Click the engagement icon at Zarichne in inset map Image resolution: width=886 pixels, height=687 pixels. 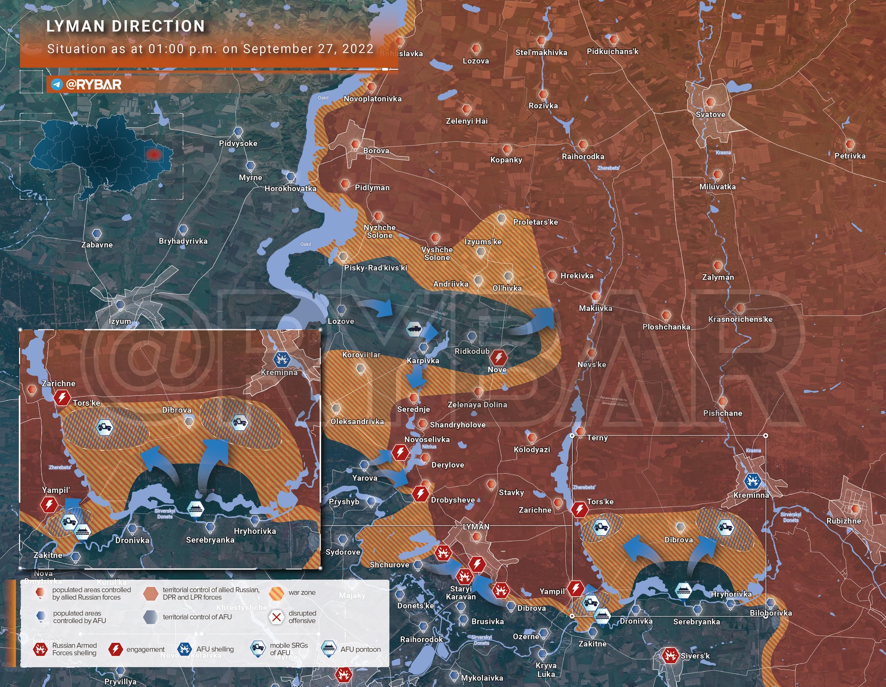click(62, 397)
